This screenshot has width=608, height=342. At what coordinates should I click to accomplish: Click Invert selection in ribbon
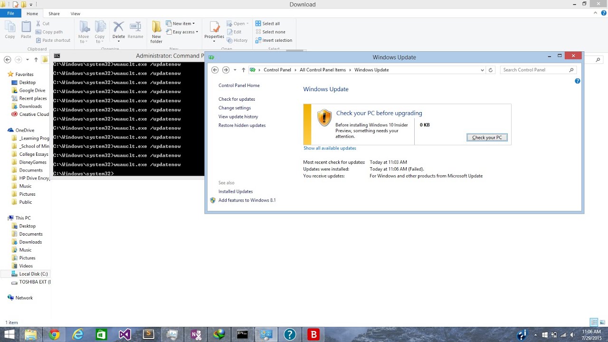pyautogui.click(x=274, y=40)
